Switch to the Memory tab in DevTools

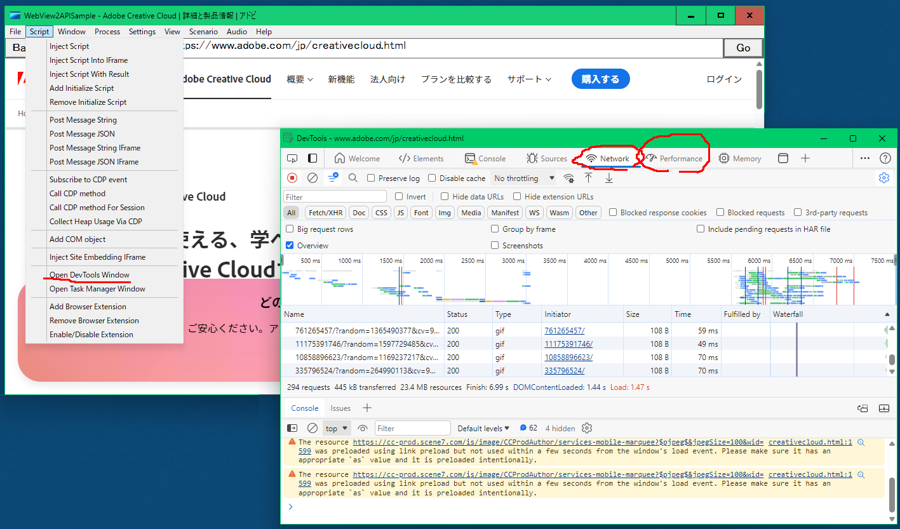[739, 159]
